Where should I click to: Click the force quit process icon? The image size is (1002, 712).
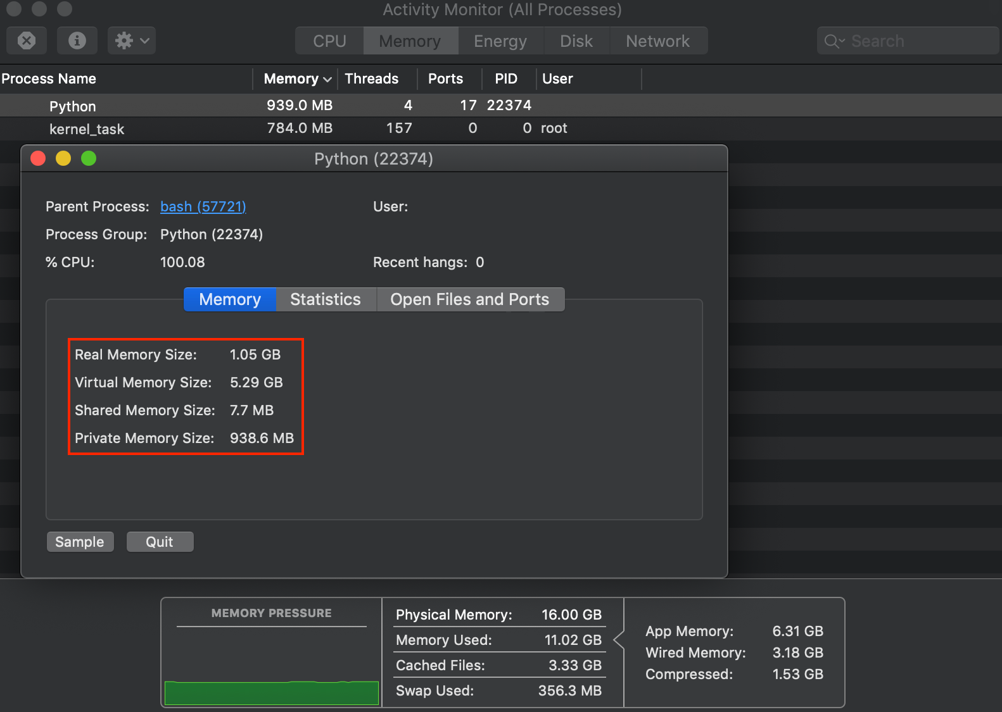(27, 41)
